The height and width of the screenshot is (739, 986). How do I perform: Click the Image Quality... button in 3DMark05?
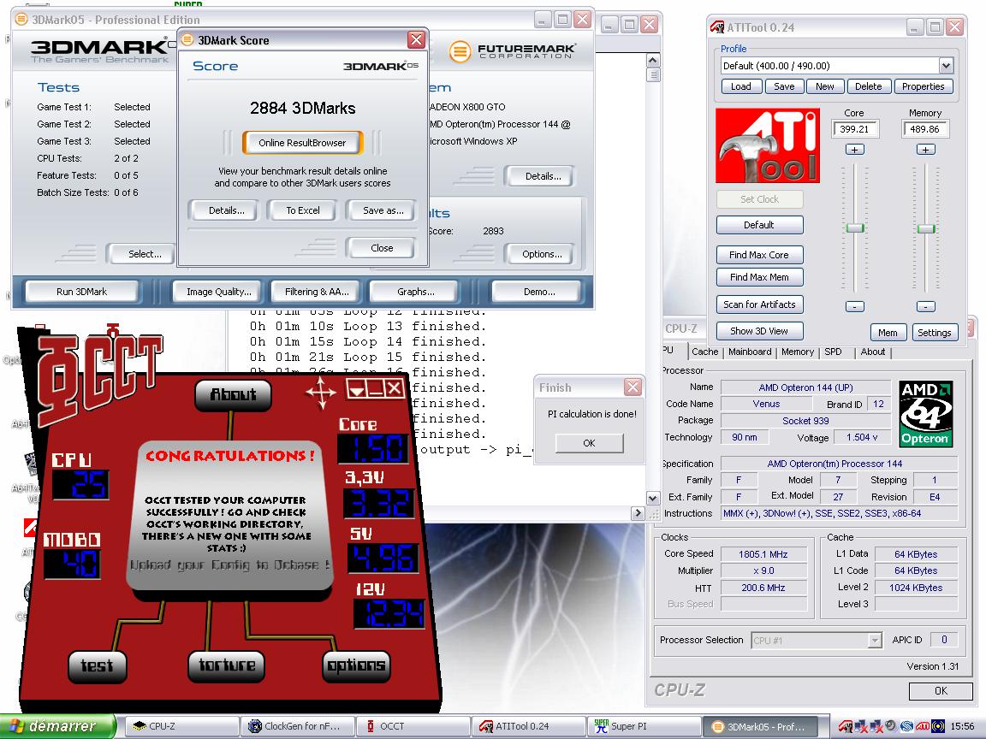pyautogui.click(x=219, y=292)
